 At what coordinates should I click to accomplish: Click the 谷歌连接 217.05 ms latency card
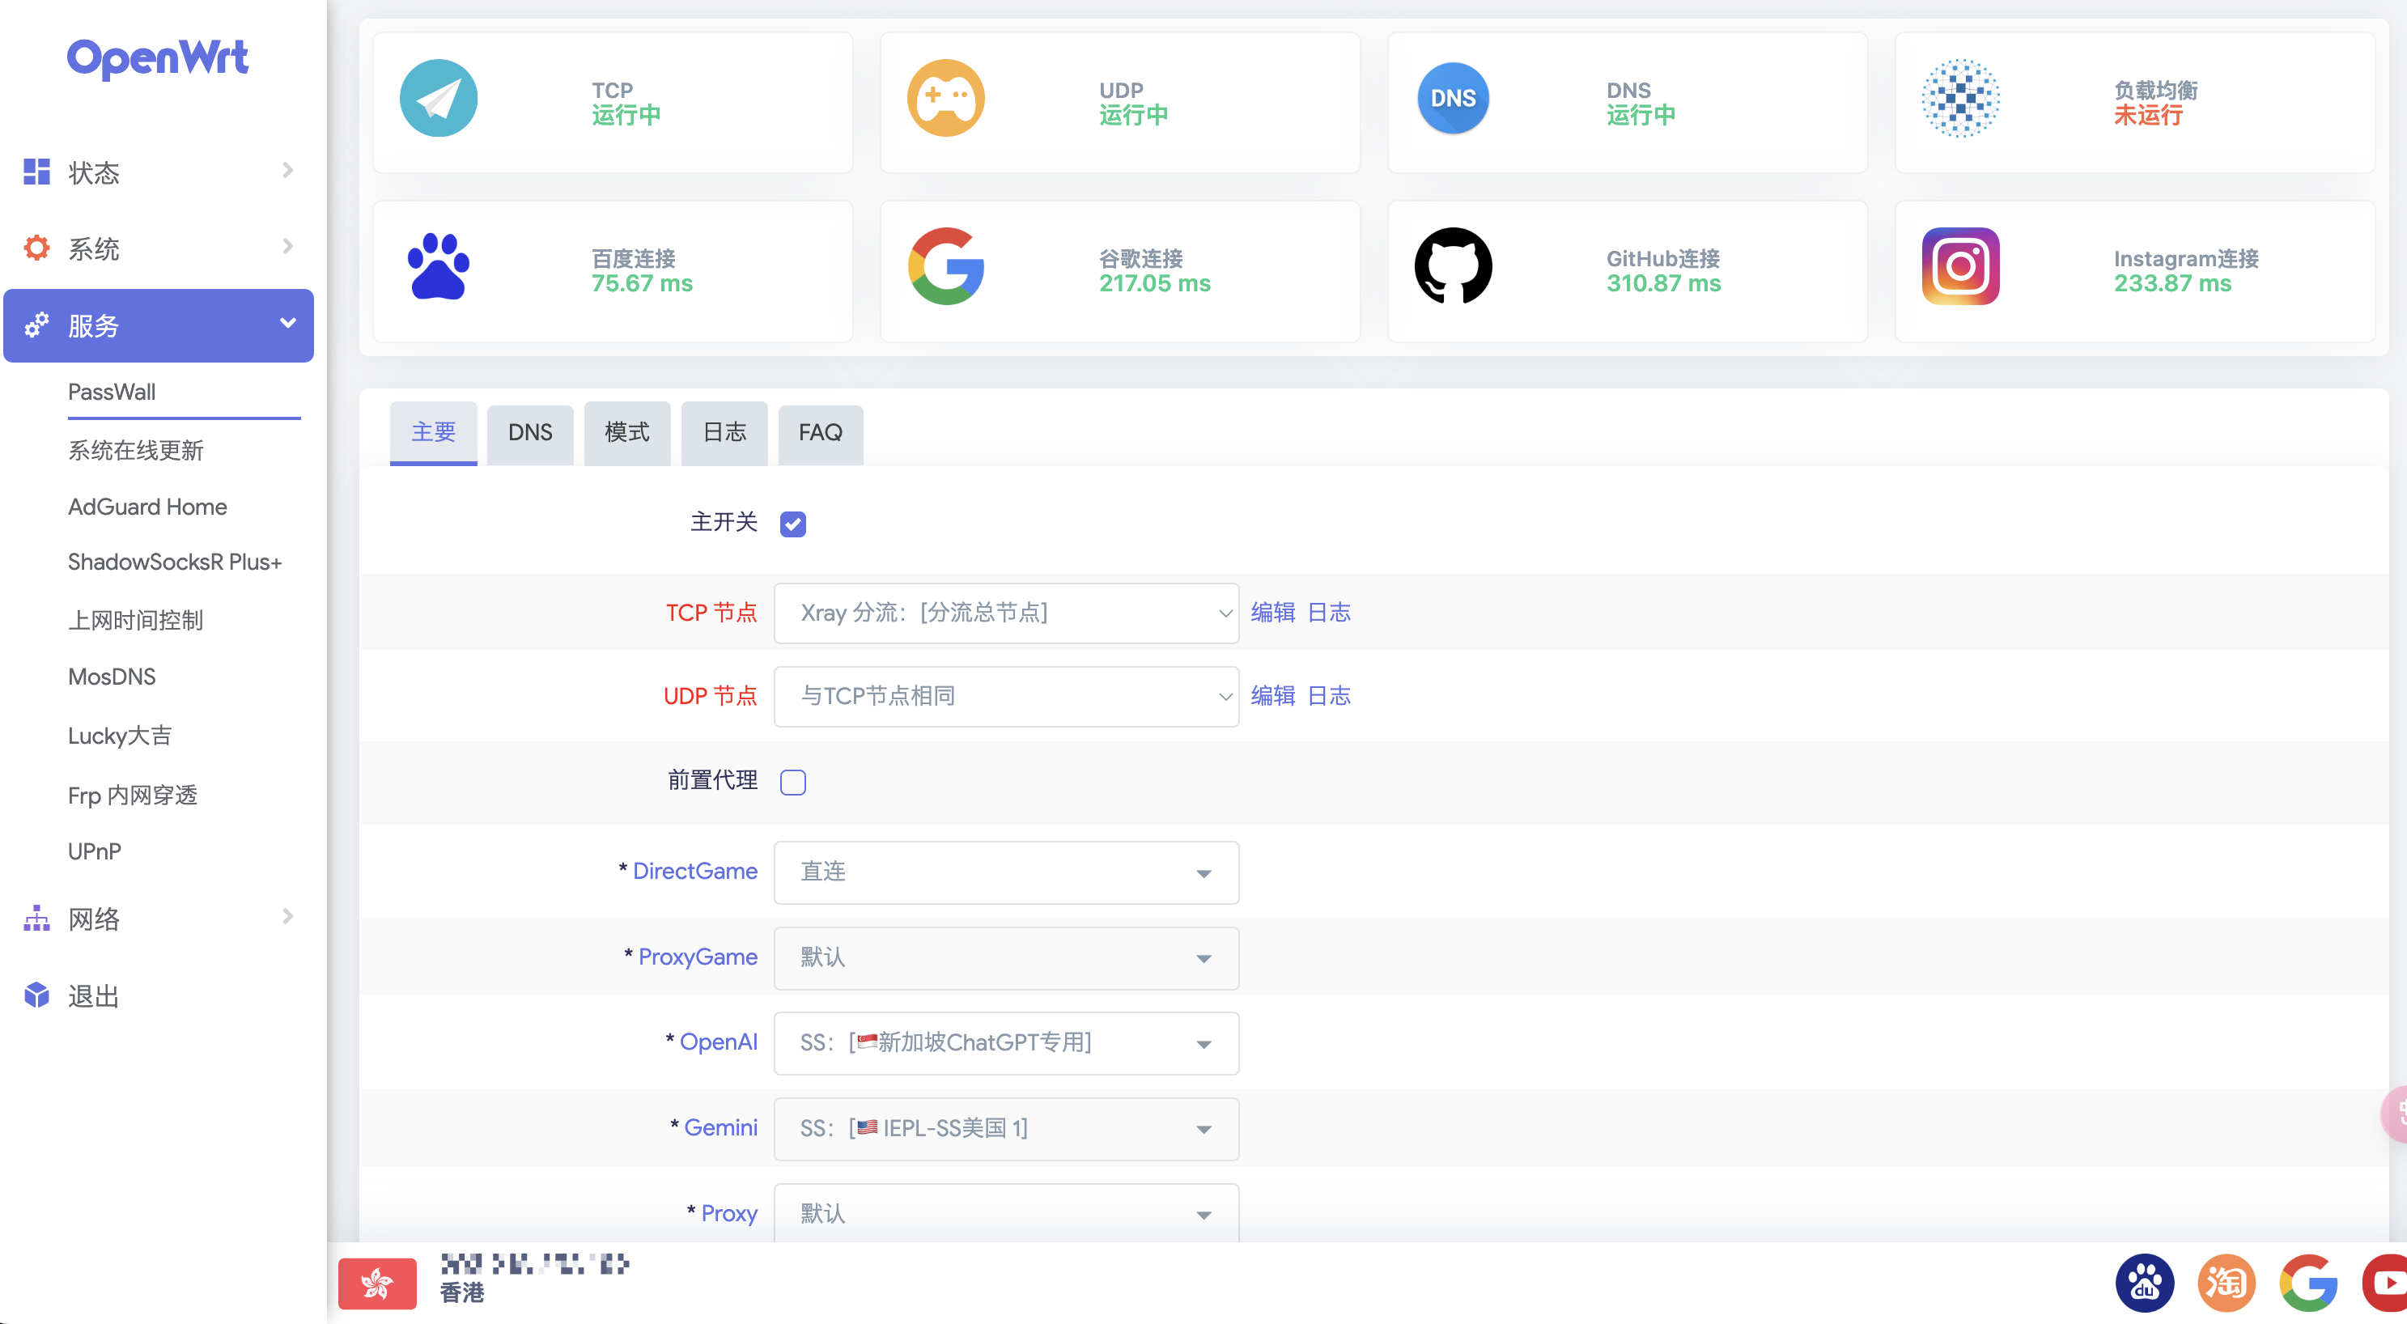click(x=1119, y=272)
